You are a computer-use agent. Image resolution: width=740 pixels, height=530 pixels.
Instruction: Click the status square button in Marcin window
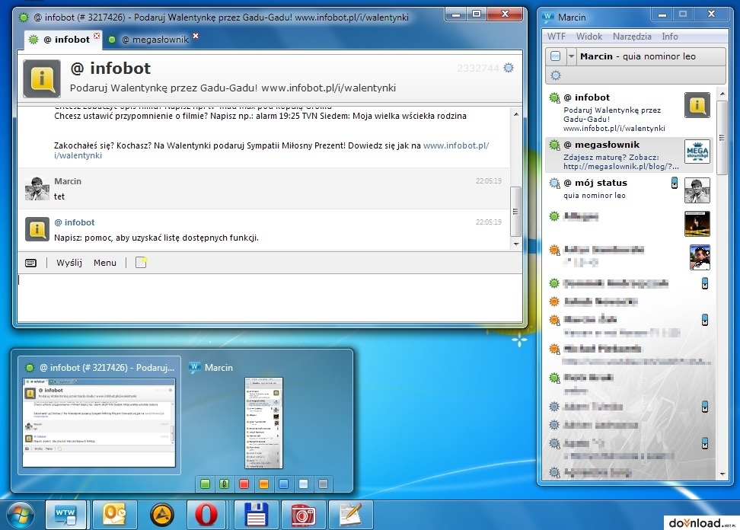click(x=556, y=56)
